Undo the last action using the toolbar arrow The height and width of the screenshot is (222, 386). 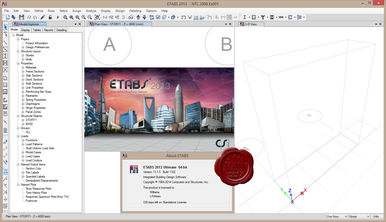[29, 17]
